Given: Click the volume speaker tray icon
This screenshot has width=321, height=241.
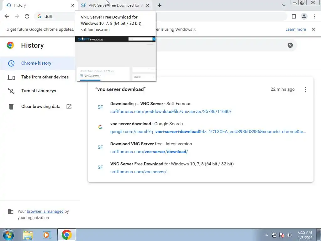Looking at the screenshot, I should (289, 235).
